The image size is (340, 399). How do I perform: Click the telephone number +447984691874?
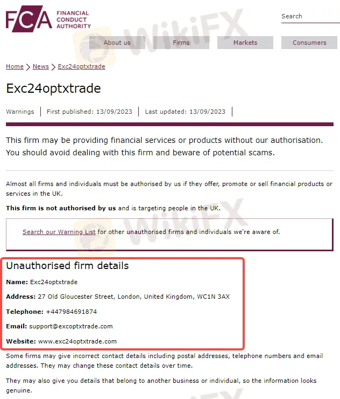(x=72, y=312)
